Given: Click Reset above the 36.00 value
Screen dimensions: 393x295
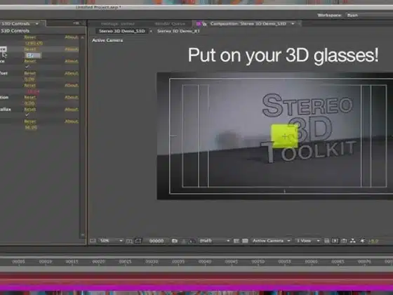Looking at the screenshot, I should click(30, 122).
